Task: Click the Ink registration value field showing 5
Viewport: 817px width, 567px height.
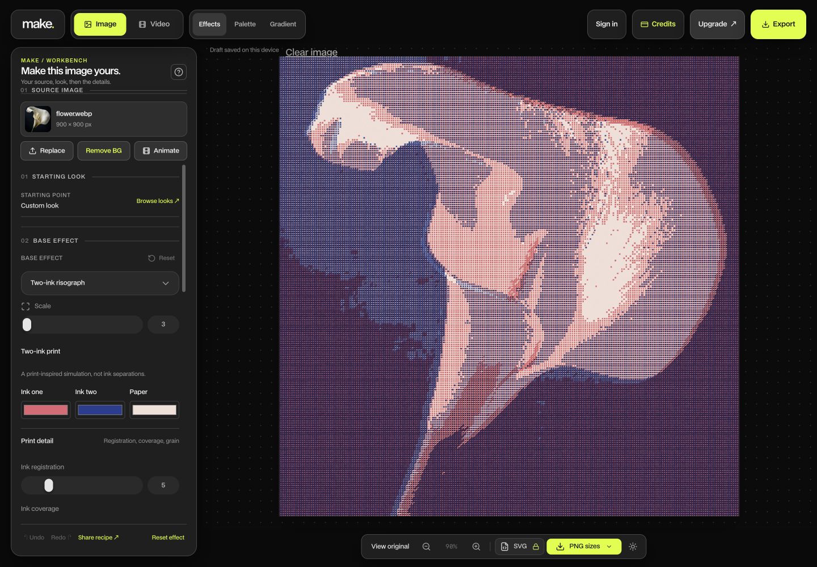Action: click(163, 485)
